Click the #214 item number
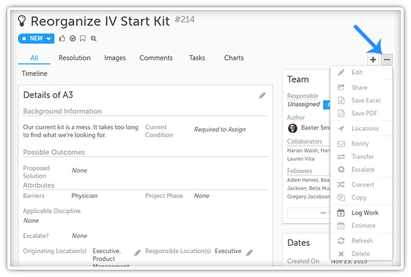411x277 pixels. pyautogui.click(x=184, y=19)
